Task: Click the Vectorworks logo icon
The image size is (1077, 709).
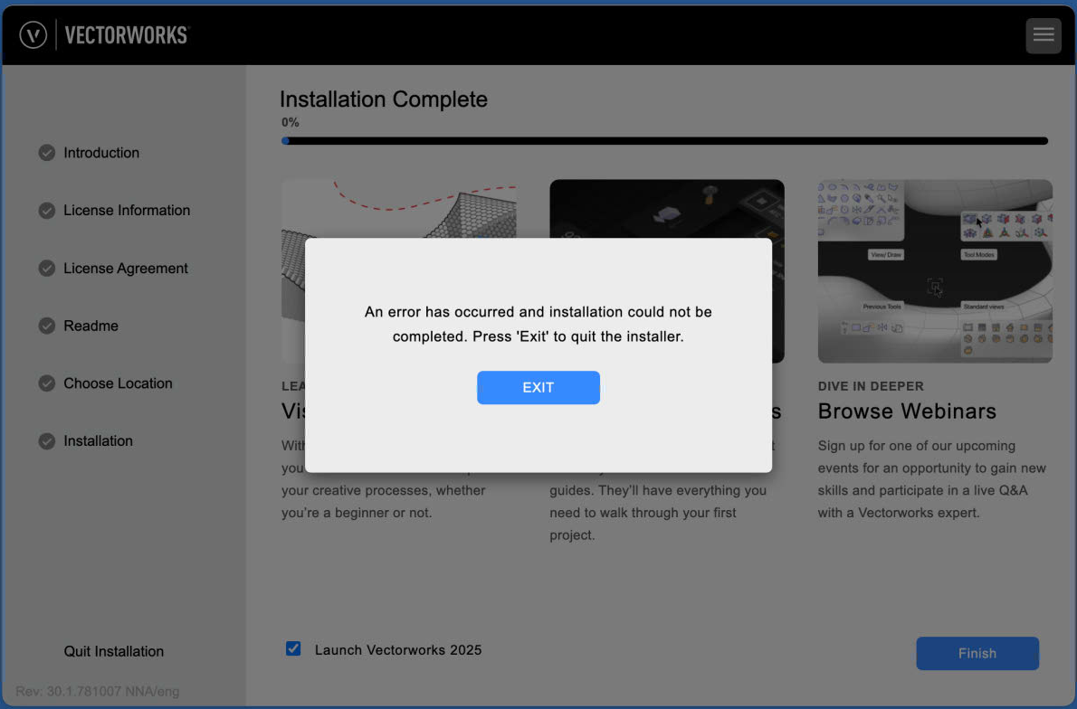Action: [x=33, y=35]
